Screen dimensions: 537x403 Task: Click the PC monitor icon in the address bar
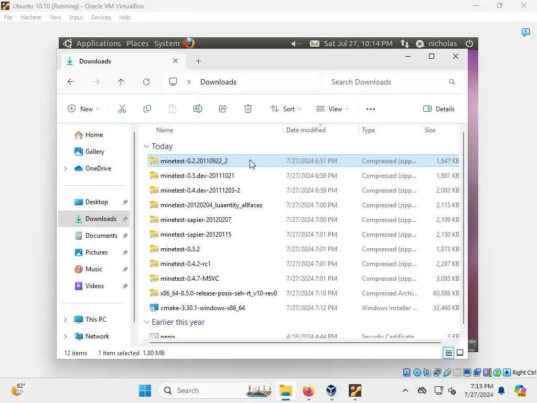click(173, 82)
